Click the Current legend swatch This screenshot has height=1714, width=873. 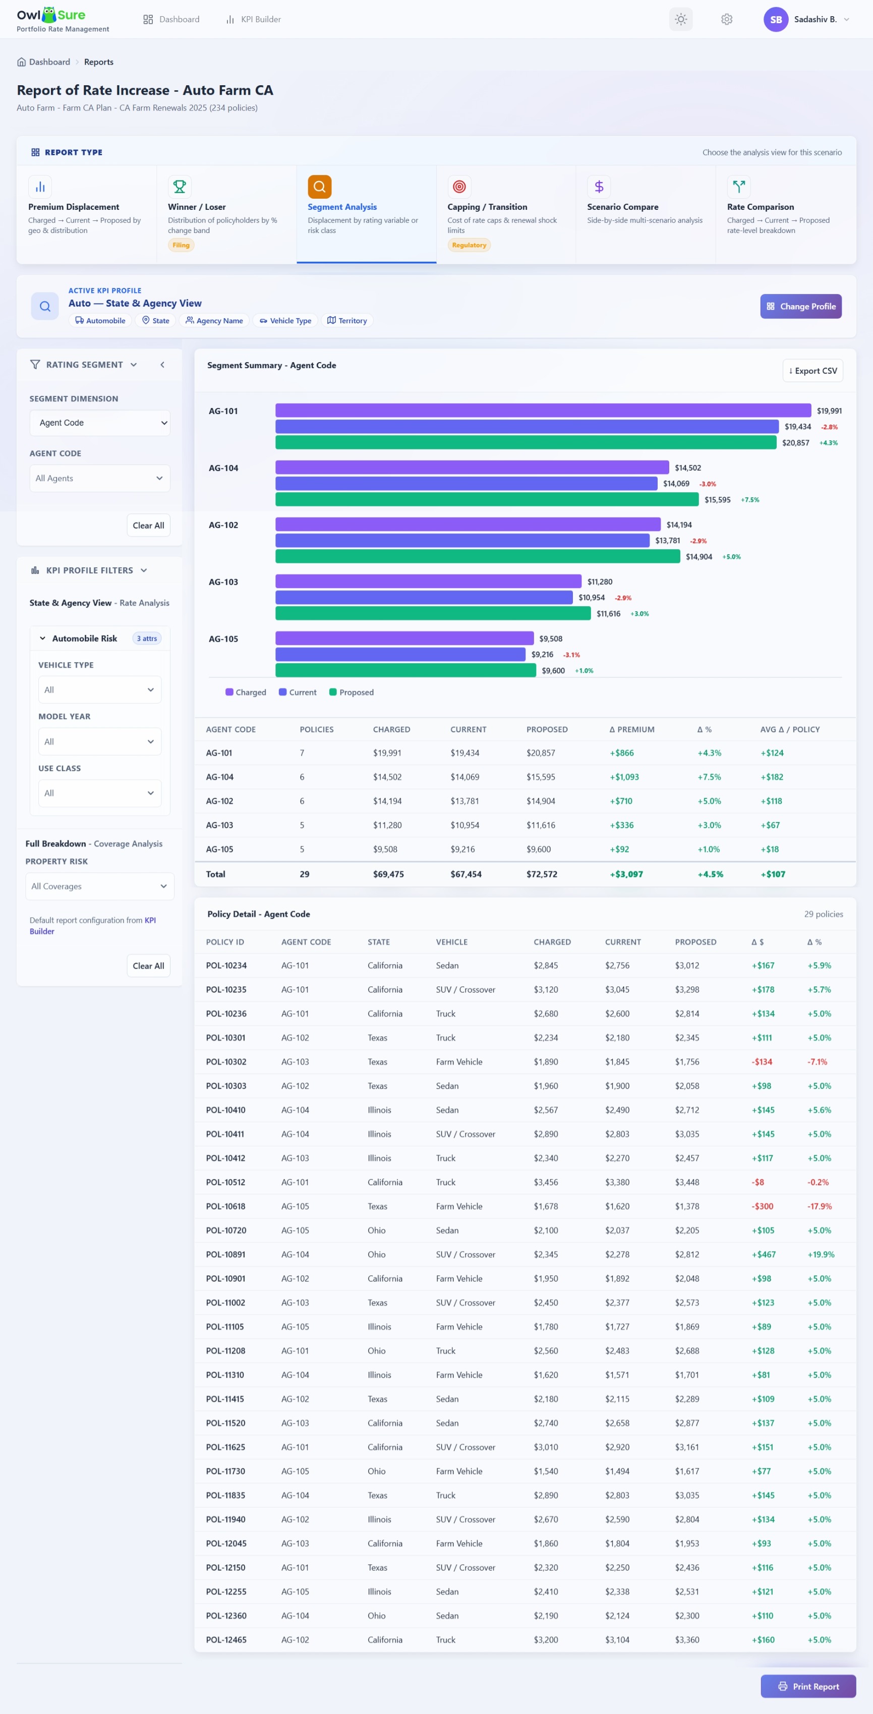(x=282, y=692)
